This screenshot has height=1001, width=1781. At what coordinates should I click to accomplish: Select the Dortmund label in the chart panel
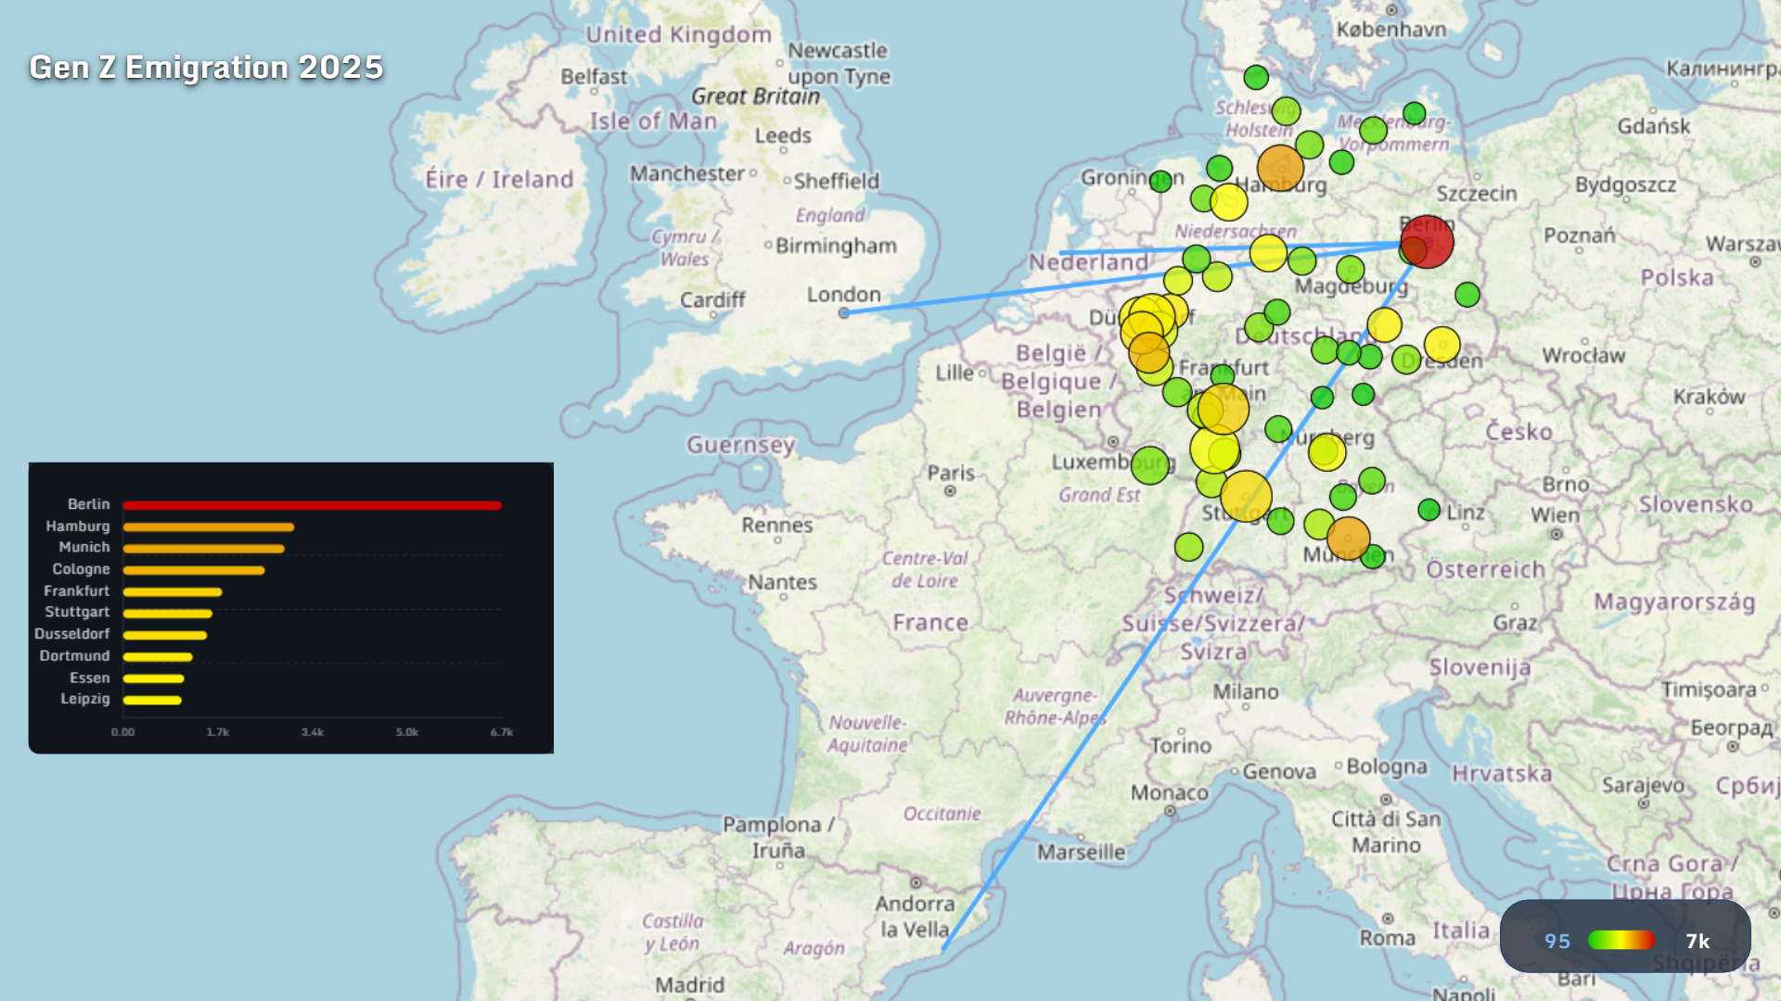pos(73,655)
